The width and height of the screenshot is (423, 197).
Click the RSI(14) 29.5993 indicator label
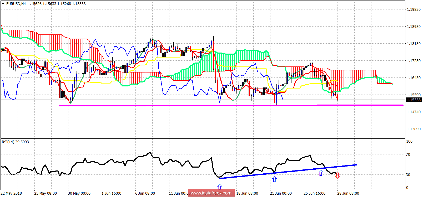tap(15, 142)
